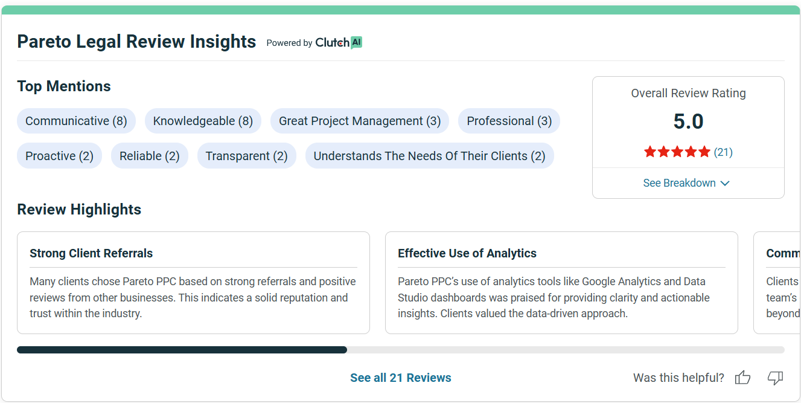Viewport: 801px width, 403px height.
Task: Select the Communicative (8) mention tag
Action: click(x=76, y=121)
